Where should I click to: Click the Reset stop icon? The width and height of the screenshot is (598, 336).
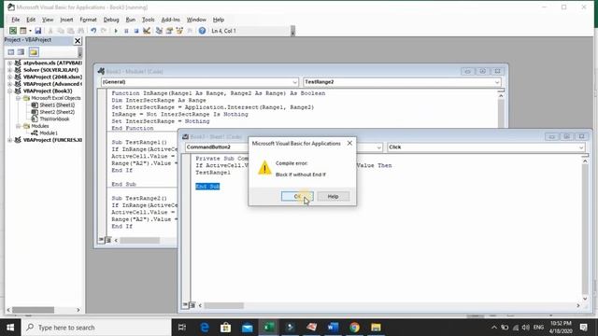click(136, 31)
